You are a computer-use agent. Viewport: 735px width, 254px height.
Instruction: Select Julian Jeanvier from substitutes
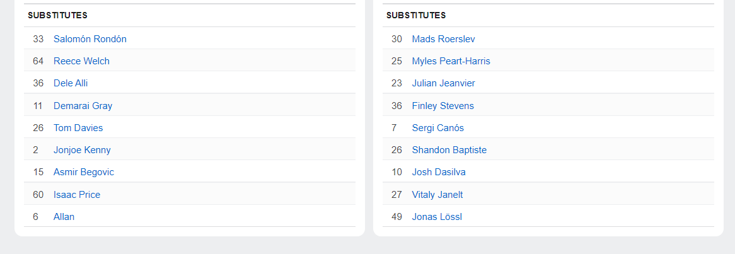[443, 83]
